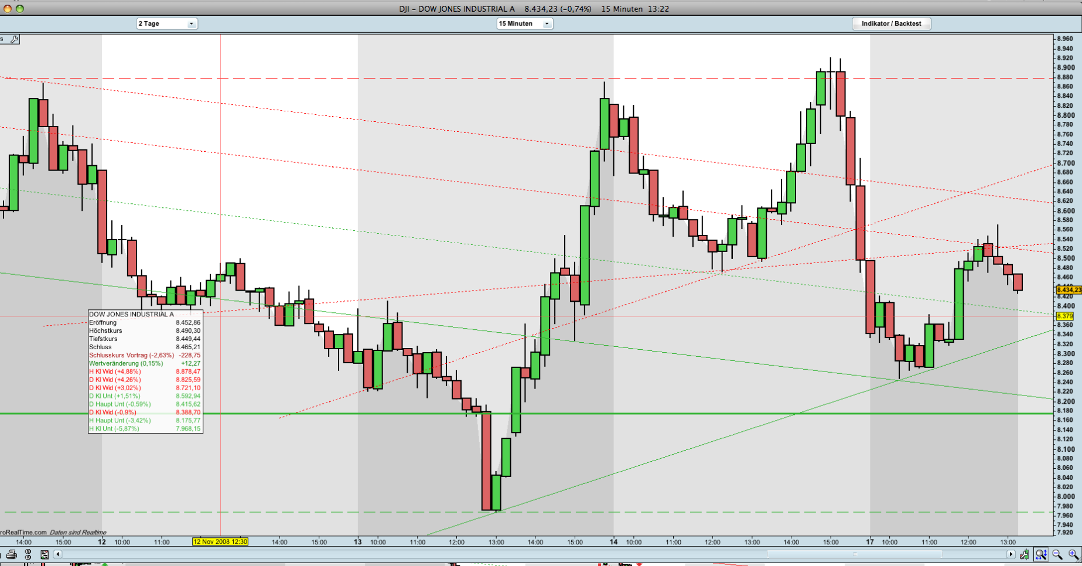Open the '2 Tage' period dropdown
The image size is (1082, 566).
pos(167,23)
